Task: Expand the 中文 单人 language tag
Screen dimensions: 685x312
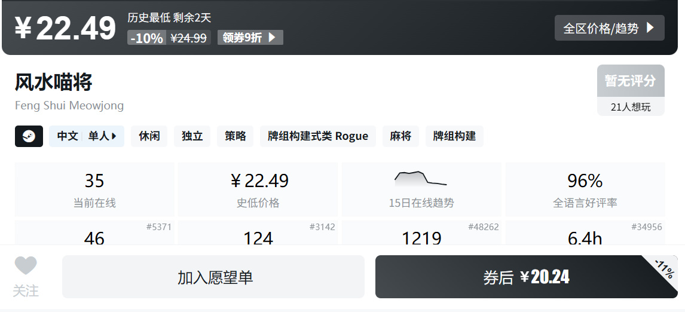Action: pos(87,136)
